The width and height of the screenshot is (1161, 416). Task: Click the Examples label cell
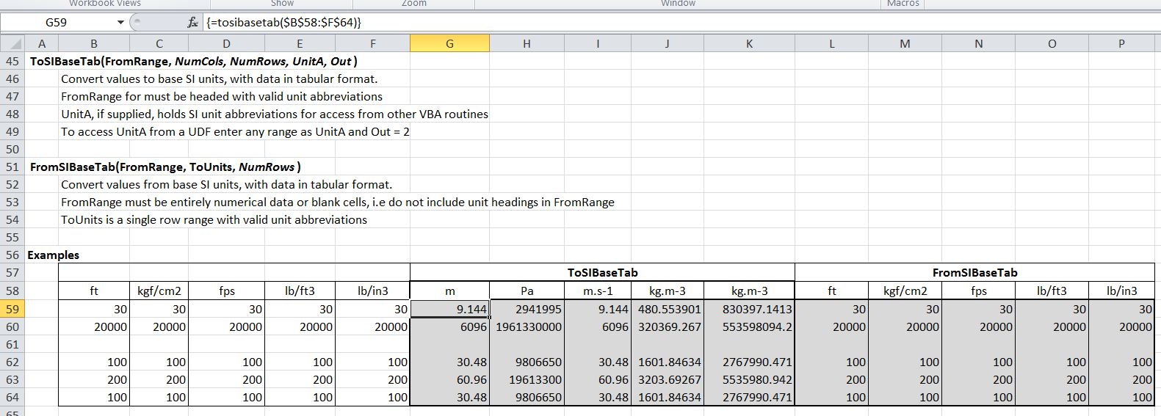[53, 255]
